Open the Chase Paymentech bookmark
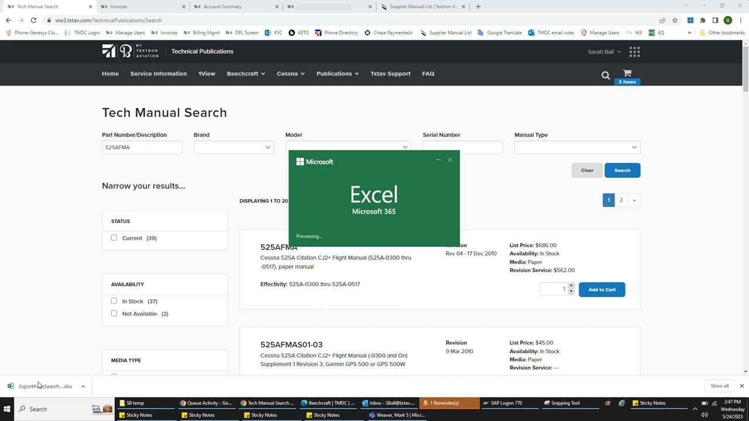 pyautogui.click(x=388, y=33)
